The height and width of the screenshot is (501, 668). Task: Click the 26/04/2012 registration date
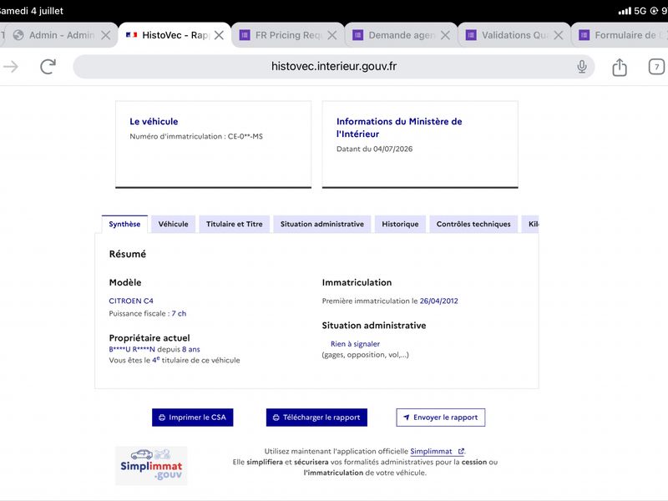[x=439, y=301]
